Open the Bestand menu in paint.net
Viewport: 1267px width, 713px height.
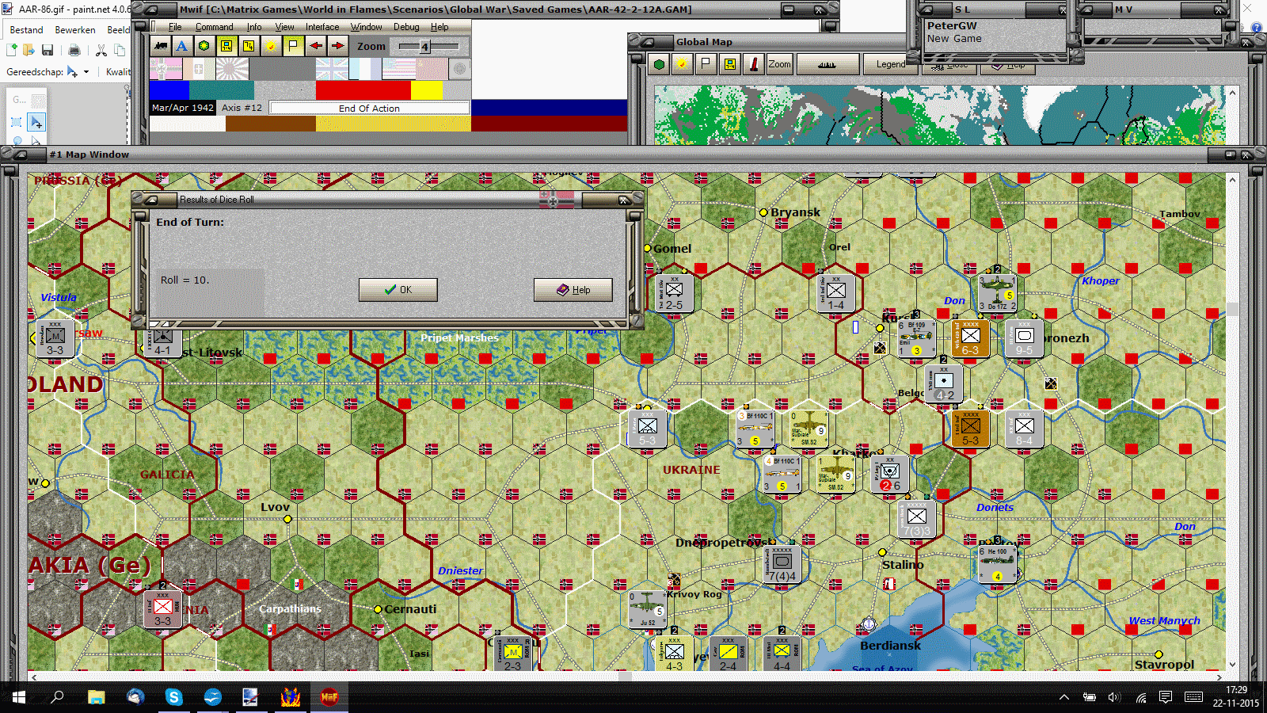(x=26, y=30)
